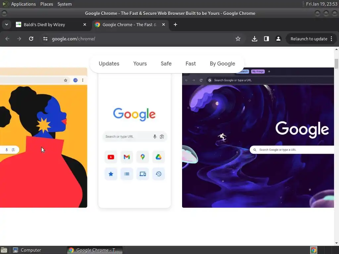
Task: Open the By Google section
Action: [x=222, y=63]
